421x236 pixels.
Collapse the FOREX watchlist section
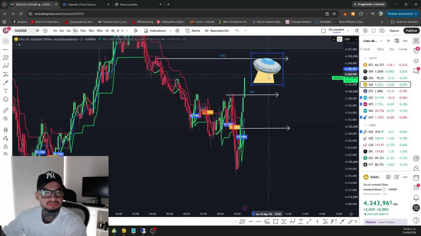click(365, 125)
